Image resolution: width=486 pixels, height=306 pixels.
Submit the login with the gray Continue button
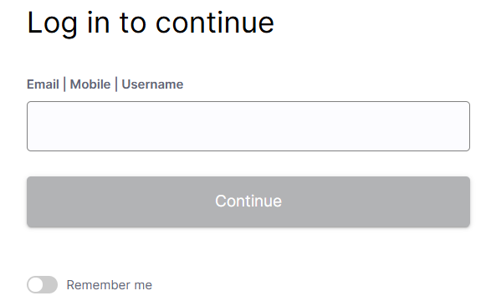(248, 201)
